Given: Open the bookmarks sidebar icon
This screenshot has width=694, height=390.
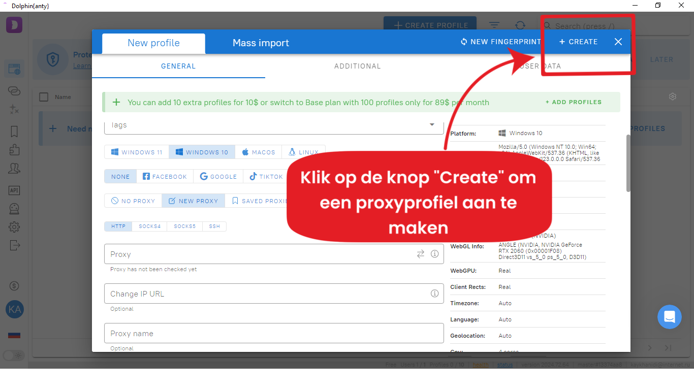Looking at the screenshot, I should click(x=14, y=132).
